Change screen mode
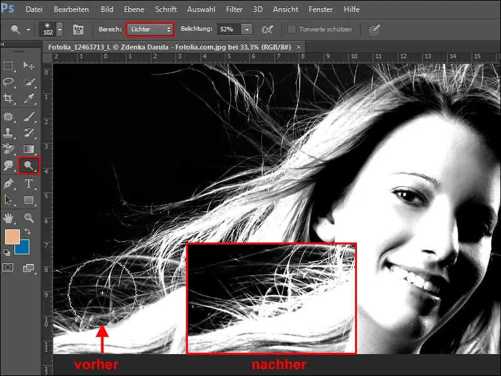501x376 pixels. pos(28,268)
